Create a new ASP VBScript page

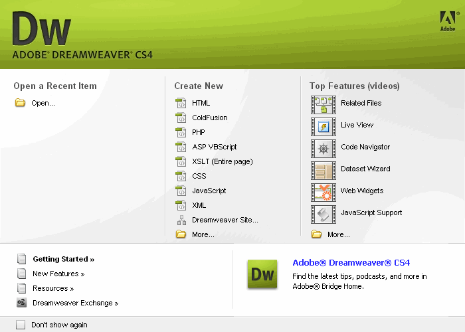pos(215,147)
